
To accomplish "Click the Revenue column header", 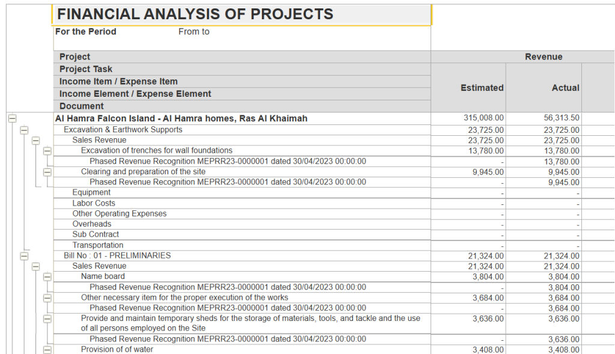I will (544, 56).
